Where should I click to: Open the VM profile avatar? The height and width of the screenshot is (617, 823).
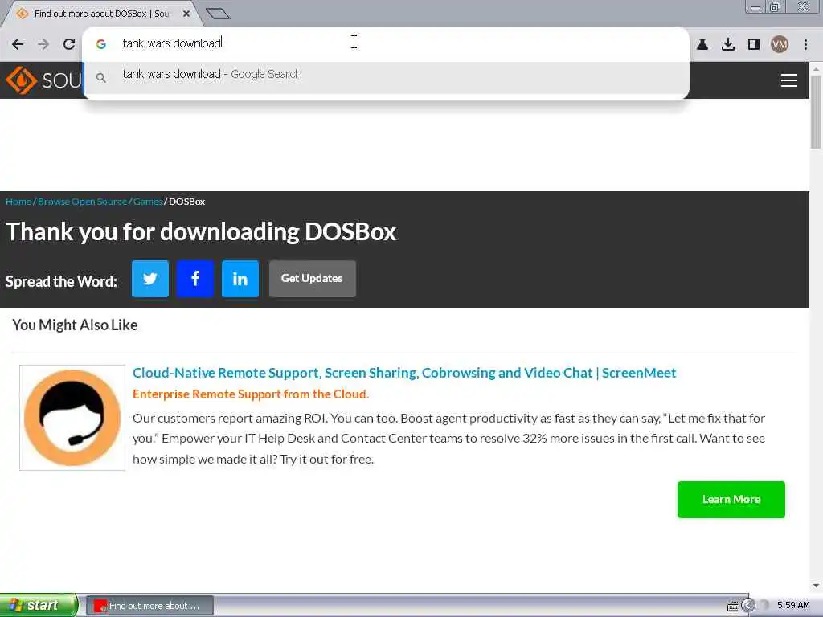[x=780, y=44]
